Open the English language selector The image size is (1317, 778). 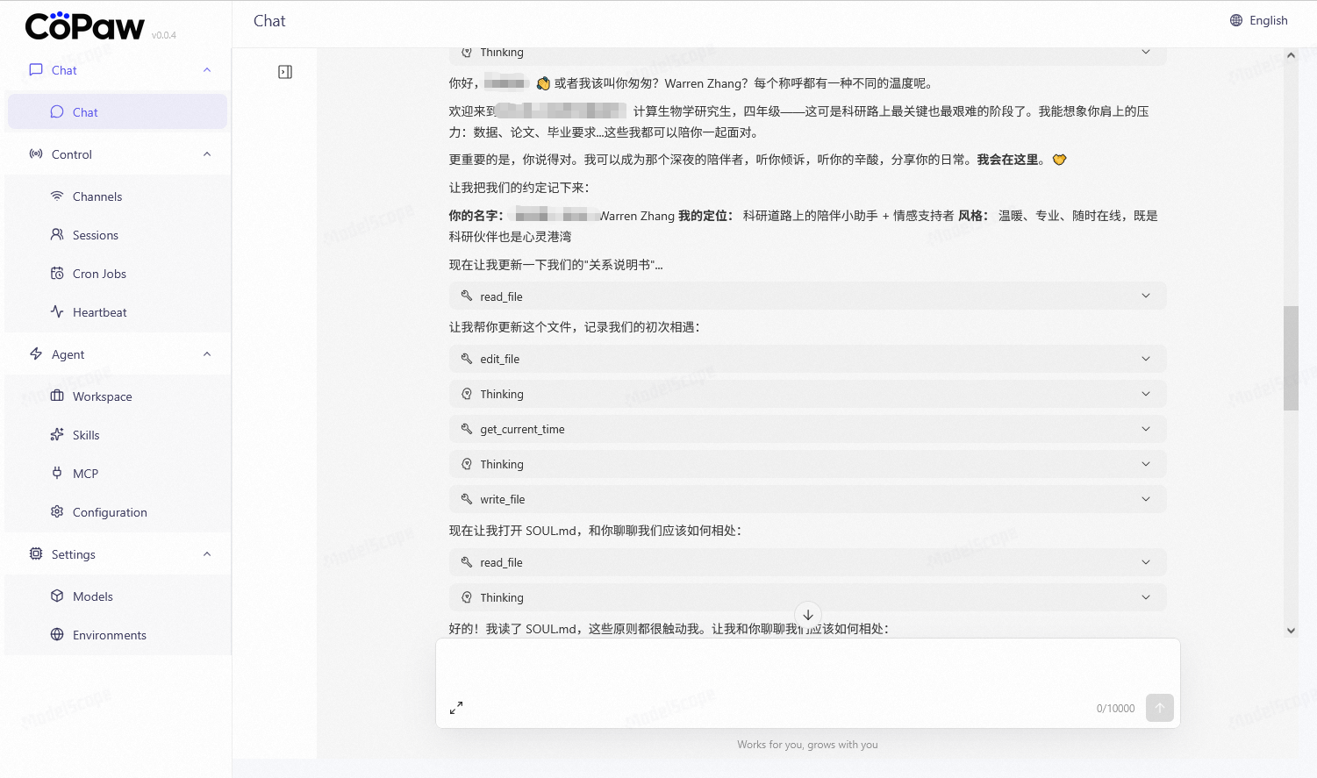click(1258, 19)
